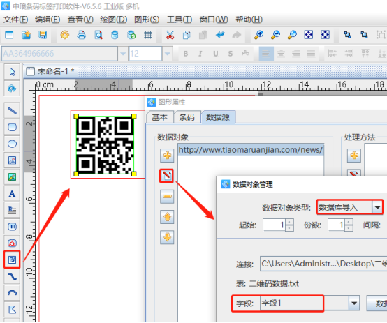Open the 工具(T) menu
This screenshot has height=323, width=387.
pyautogui.click(x=180, y=20)
